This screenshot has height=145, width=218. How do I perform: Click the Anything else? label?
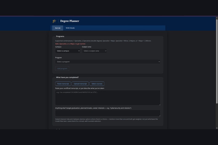click(x=93, y=108)
